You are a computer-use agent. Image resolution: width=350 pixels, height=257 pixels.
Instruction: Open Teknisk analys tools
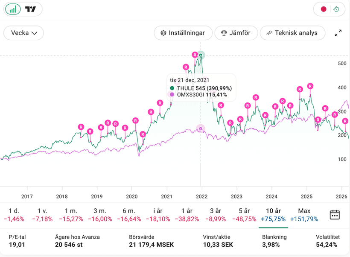pyautogui.click(x=292, y=33)
